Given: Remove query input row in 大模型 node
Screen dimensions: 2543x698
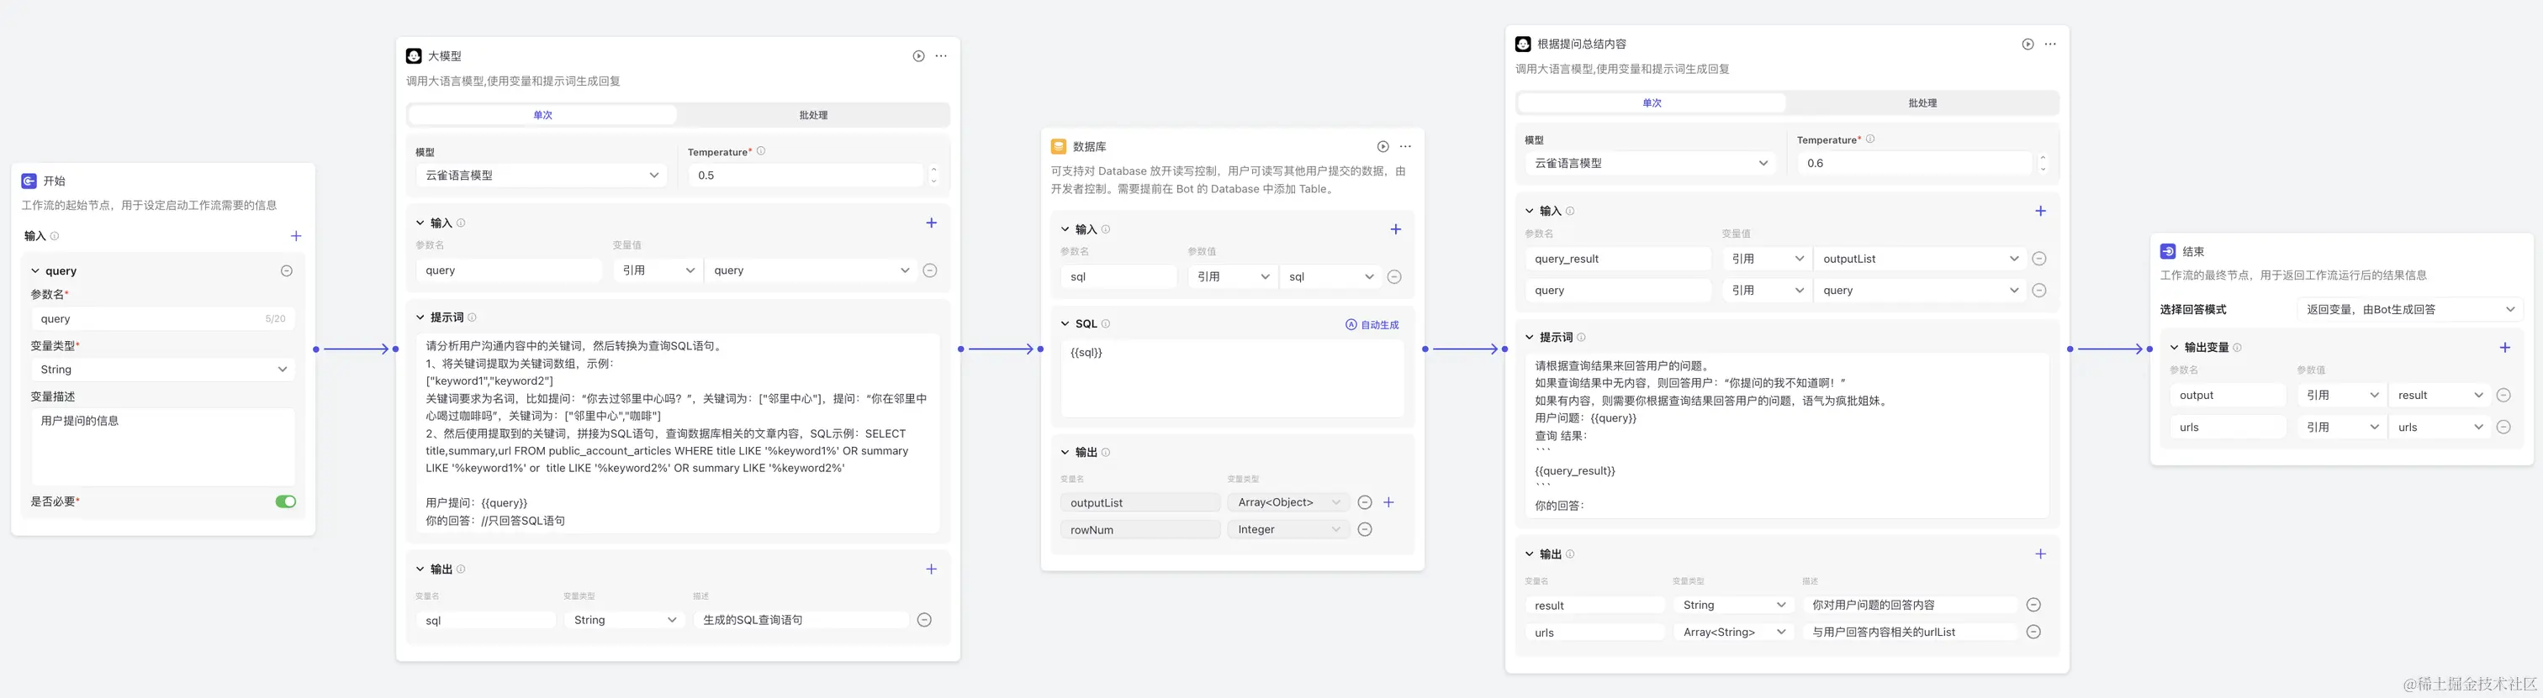Looking at the screenshot, I should pyautogui.click(x=930, y=270).
